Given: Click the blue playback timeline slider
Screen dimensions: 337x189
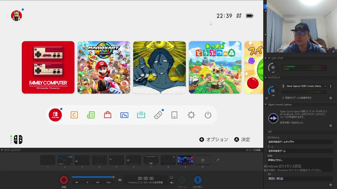Looking at the screenshot, I should point(93,177).
